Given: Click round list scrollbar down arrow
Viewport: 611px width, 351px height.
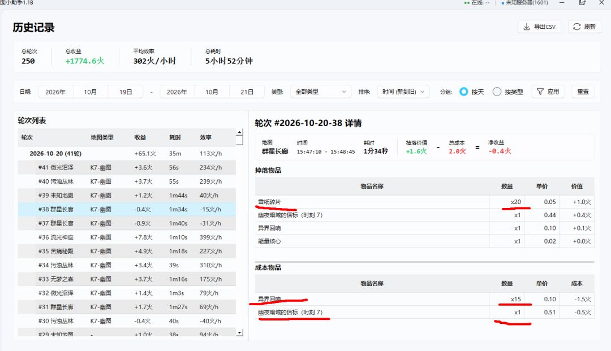Looking at the screenshot, I should click(x=240, y=333).
